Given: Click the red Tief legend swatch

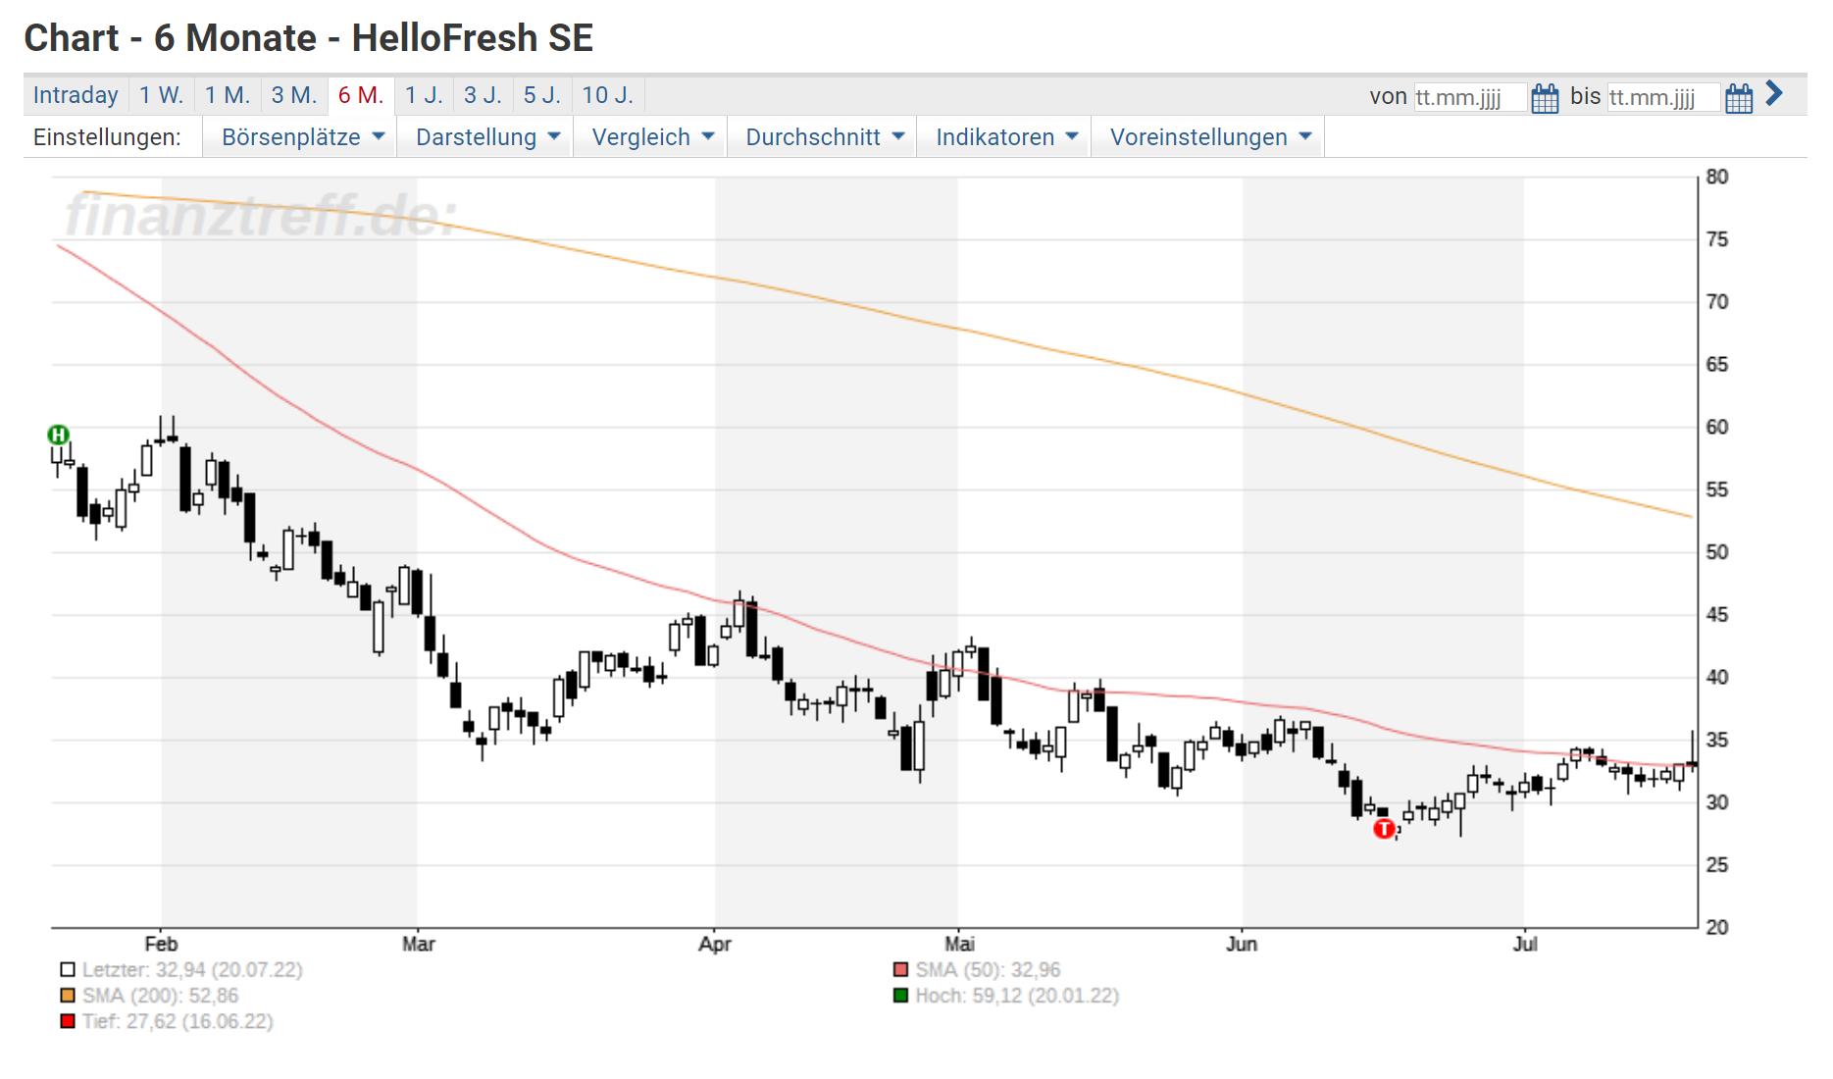Looking at the screenshot, I should point(68,1021).
